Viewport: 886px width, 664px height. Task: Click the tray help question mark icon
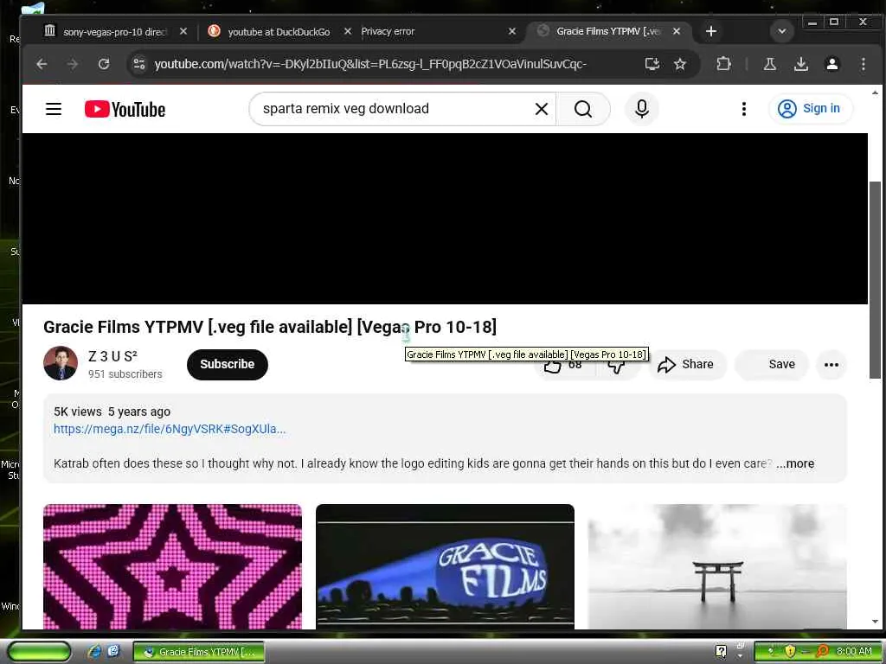721,651
